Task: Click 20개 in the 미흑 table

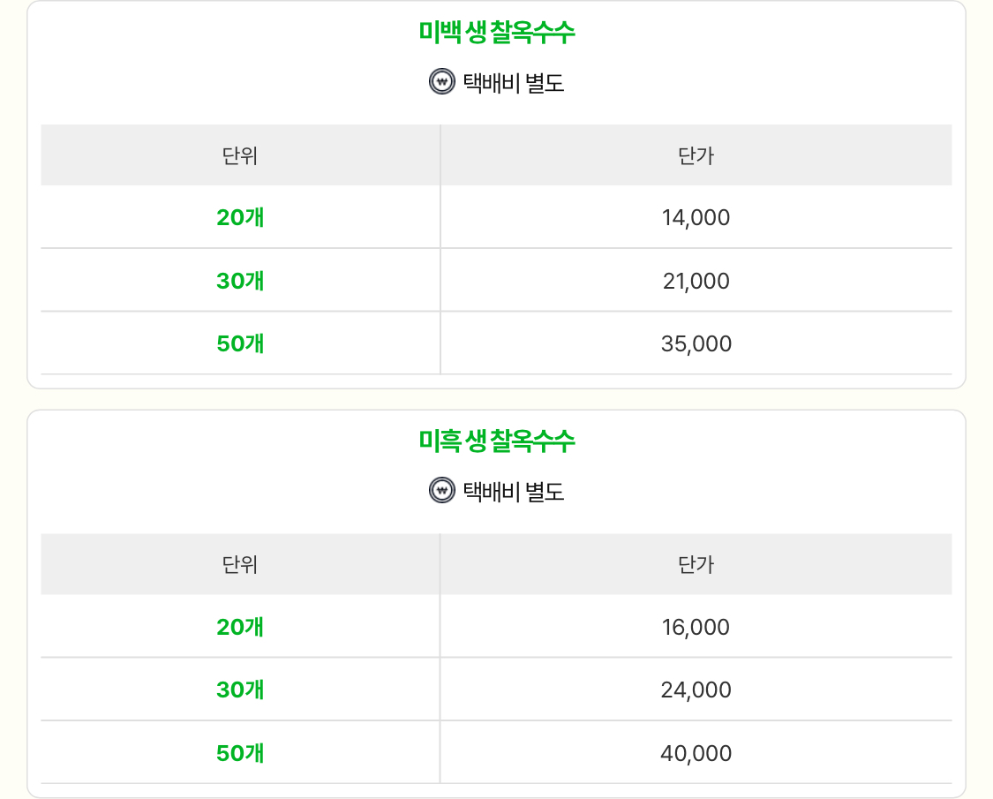Action: click(x=240, y=627)
